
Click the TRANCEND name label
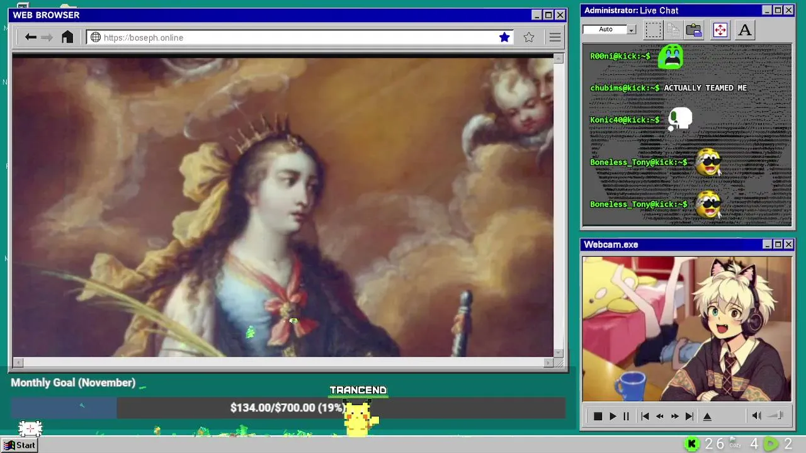pos(358,390)
